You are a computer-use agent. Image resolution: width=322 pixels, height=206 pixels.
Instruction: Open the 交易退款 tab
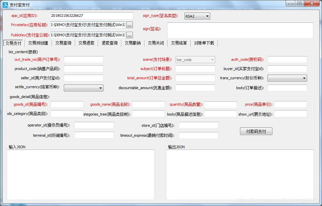(87, 43)
